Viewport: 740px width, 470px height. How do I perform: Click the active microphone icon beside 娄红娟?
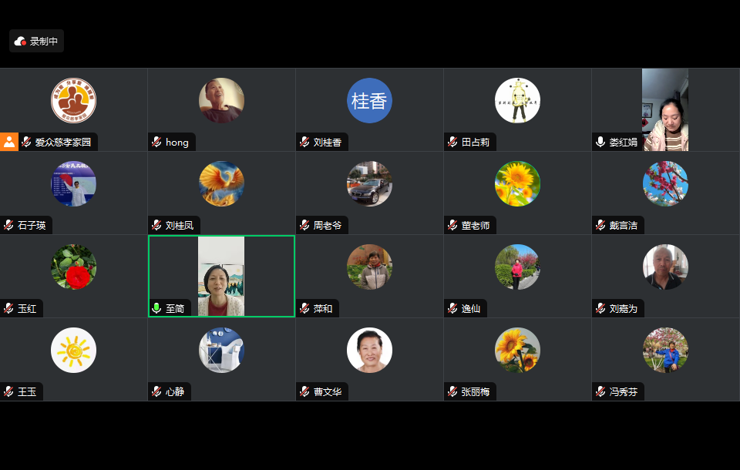tap(600, 142)
